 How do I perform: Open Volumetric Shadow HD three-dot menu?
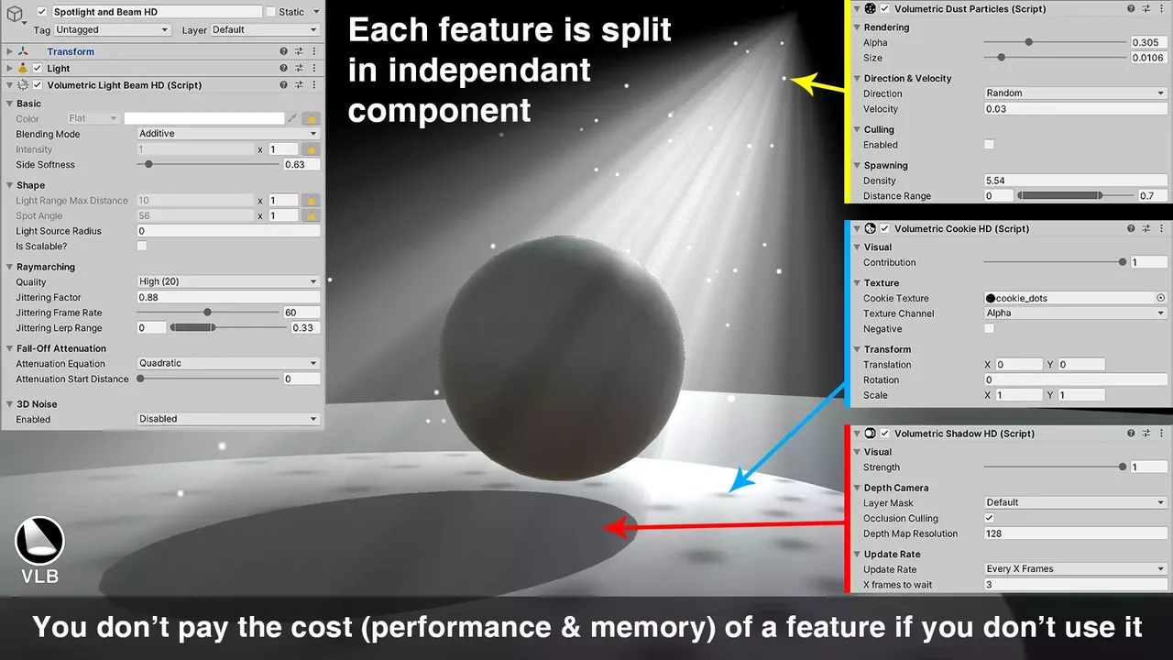tap(1160, 434)
